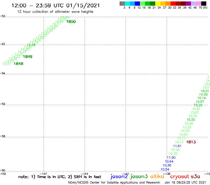Image resolution: width=210 pixels, height=185 pixels.
Task: Click the Jan 18 08:29:28 UTC timestamp
Action: (185, 182)
